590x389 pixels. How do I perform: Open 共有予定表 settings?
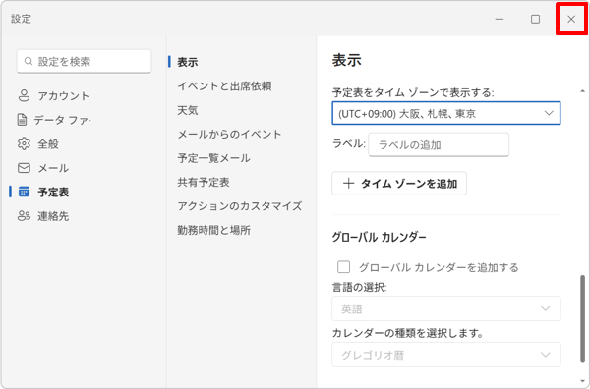(204, 183)
